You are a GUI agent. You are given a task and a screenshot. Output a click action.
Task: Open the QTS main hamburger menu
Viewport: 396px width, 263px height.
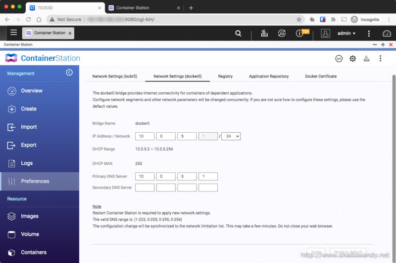pos(13,33)
